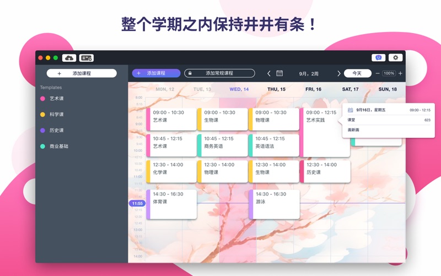
Task: Select the FRI, 16 day header
Action: click(313, 89)
